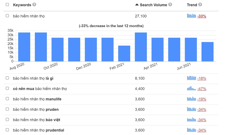Click the tallest Mar 2021 chart bar
This screenshot has width=229, height=135.
[x=141, y=47]
